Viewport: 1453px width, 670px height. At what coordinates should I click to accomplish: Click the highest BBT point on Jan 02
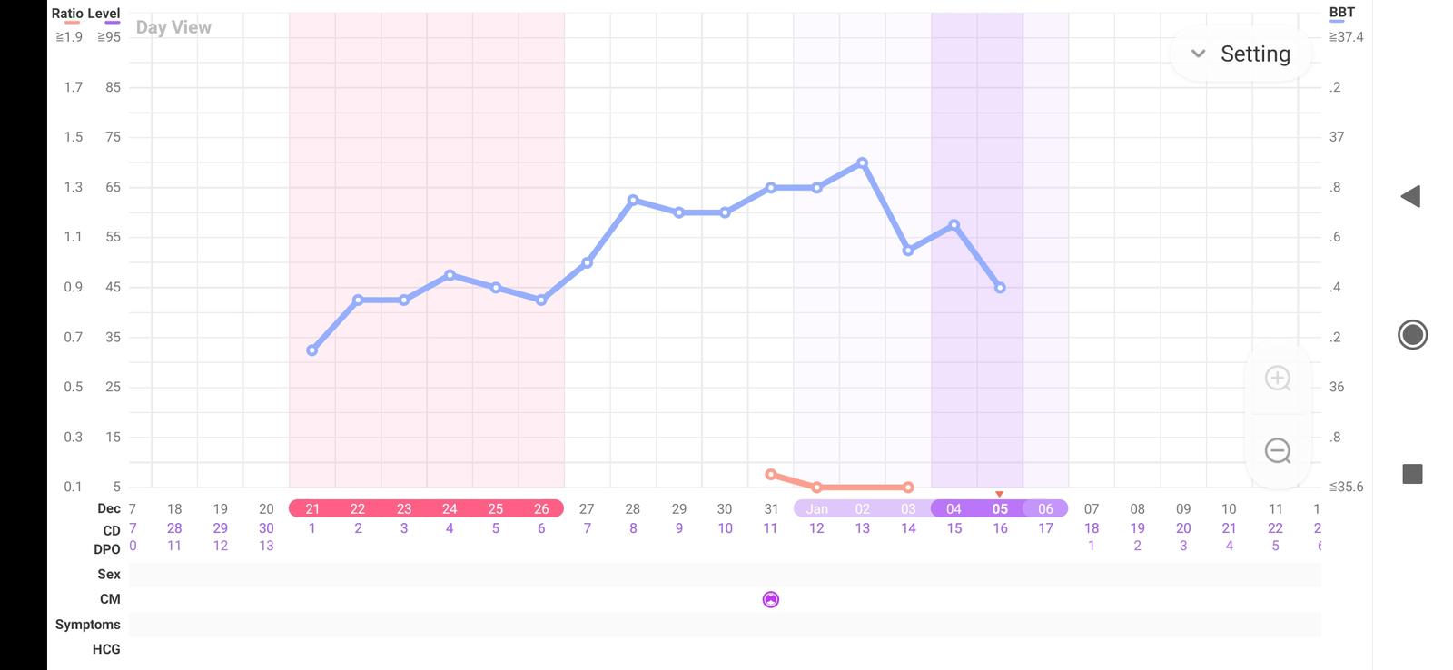[862, 163]
